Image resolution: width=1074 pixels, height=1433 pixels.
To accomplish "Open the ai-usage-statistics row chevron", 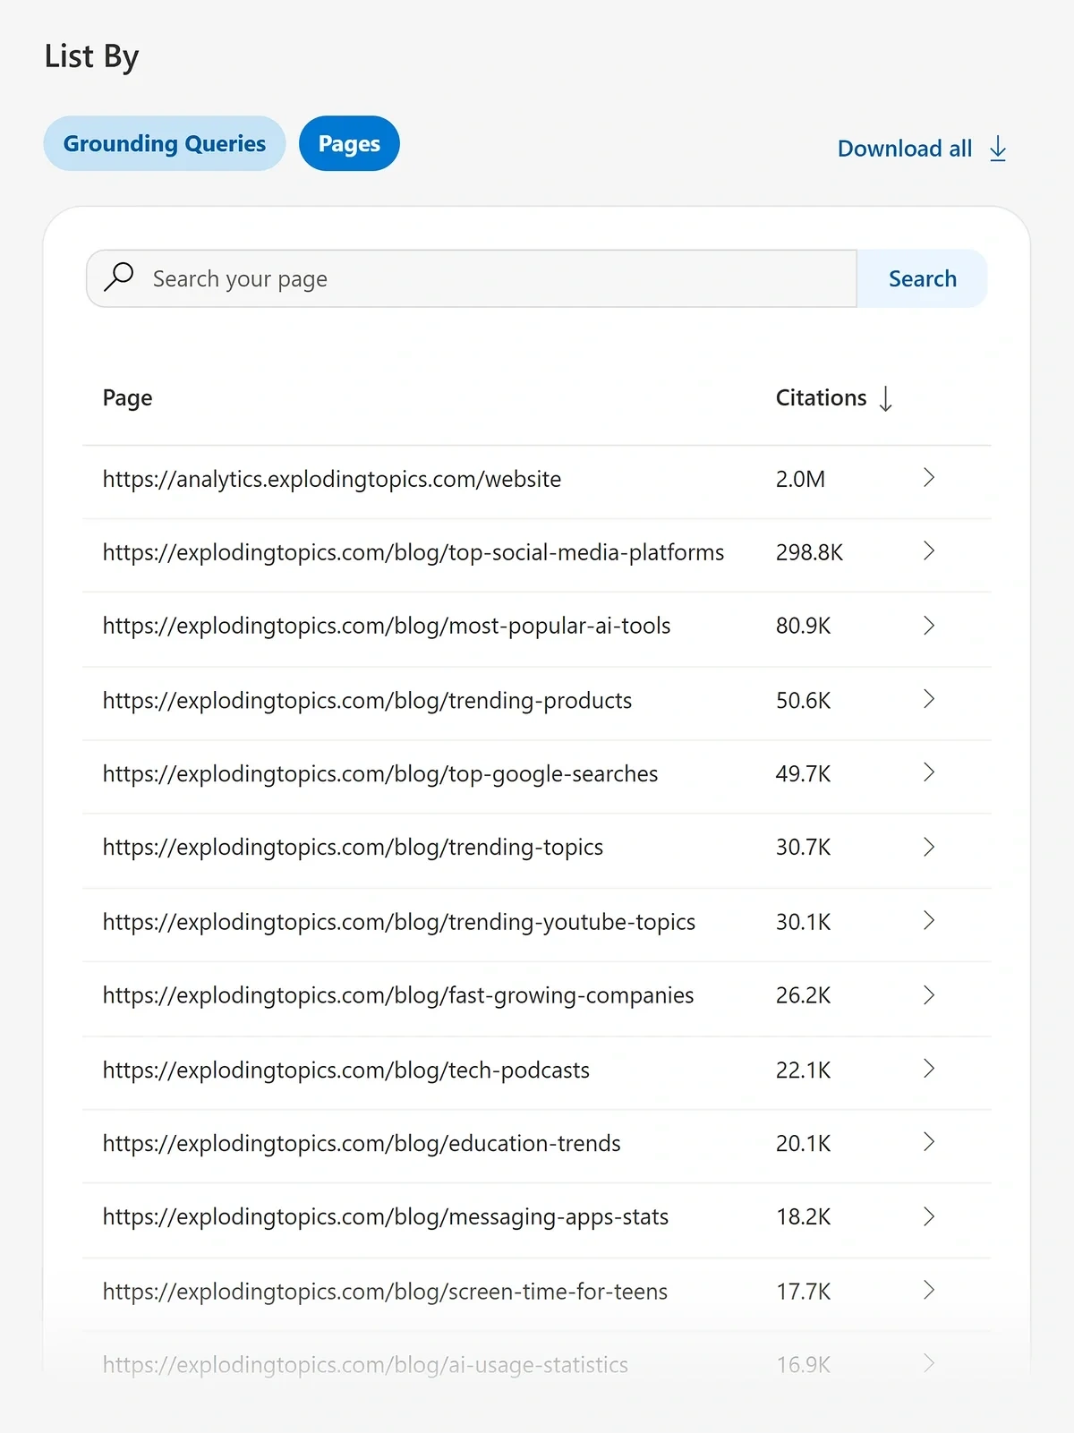I will [929, 1363].
